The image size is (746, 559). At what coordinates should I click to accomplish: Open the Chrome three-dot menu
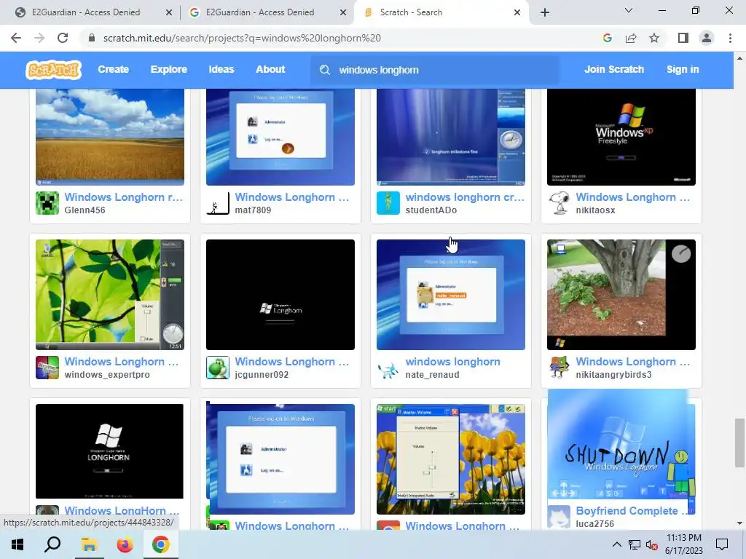(x=730, y=38)
